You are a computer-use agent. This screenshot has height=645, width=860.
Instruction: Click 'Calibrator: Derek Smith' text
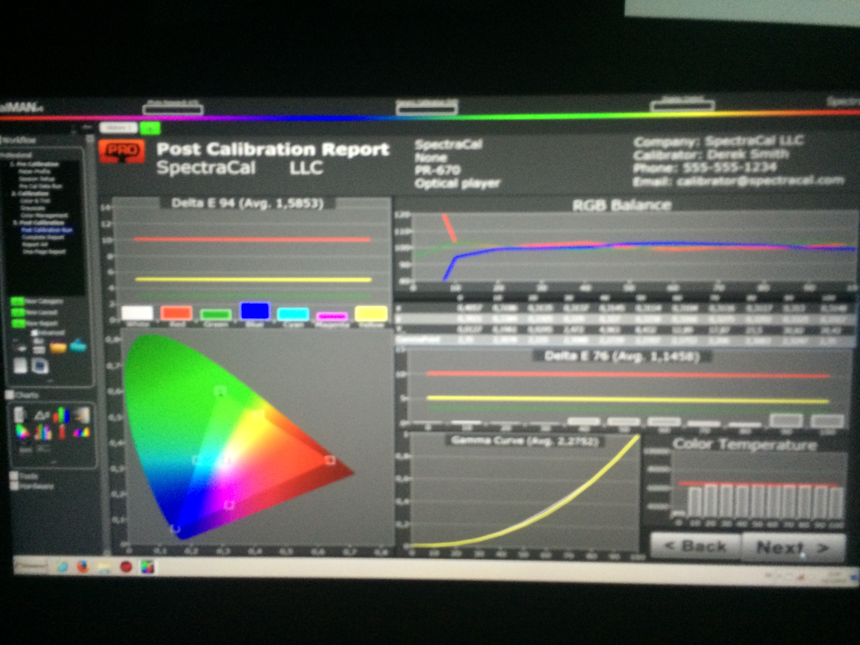[x=711, y=155]
